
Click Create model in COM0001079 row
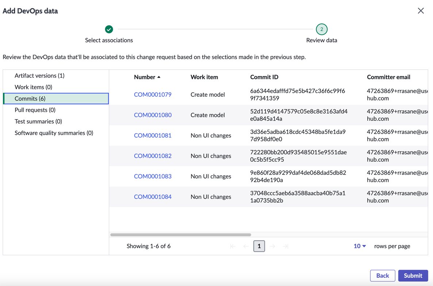tap(208, 95)
